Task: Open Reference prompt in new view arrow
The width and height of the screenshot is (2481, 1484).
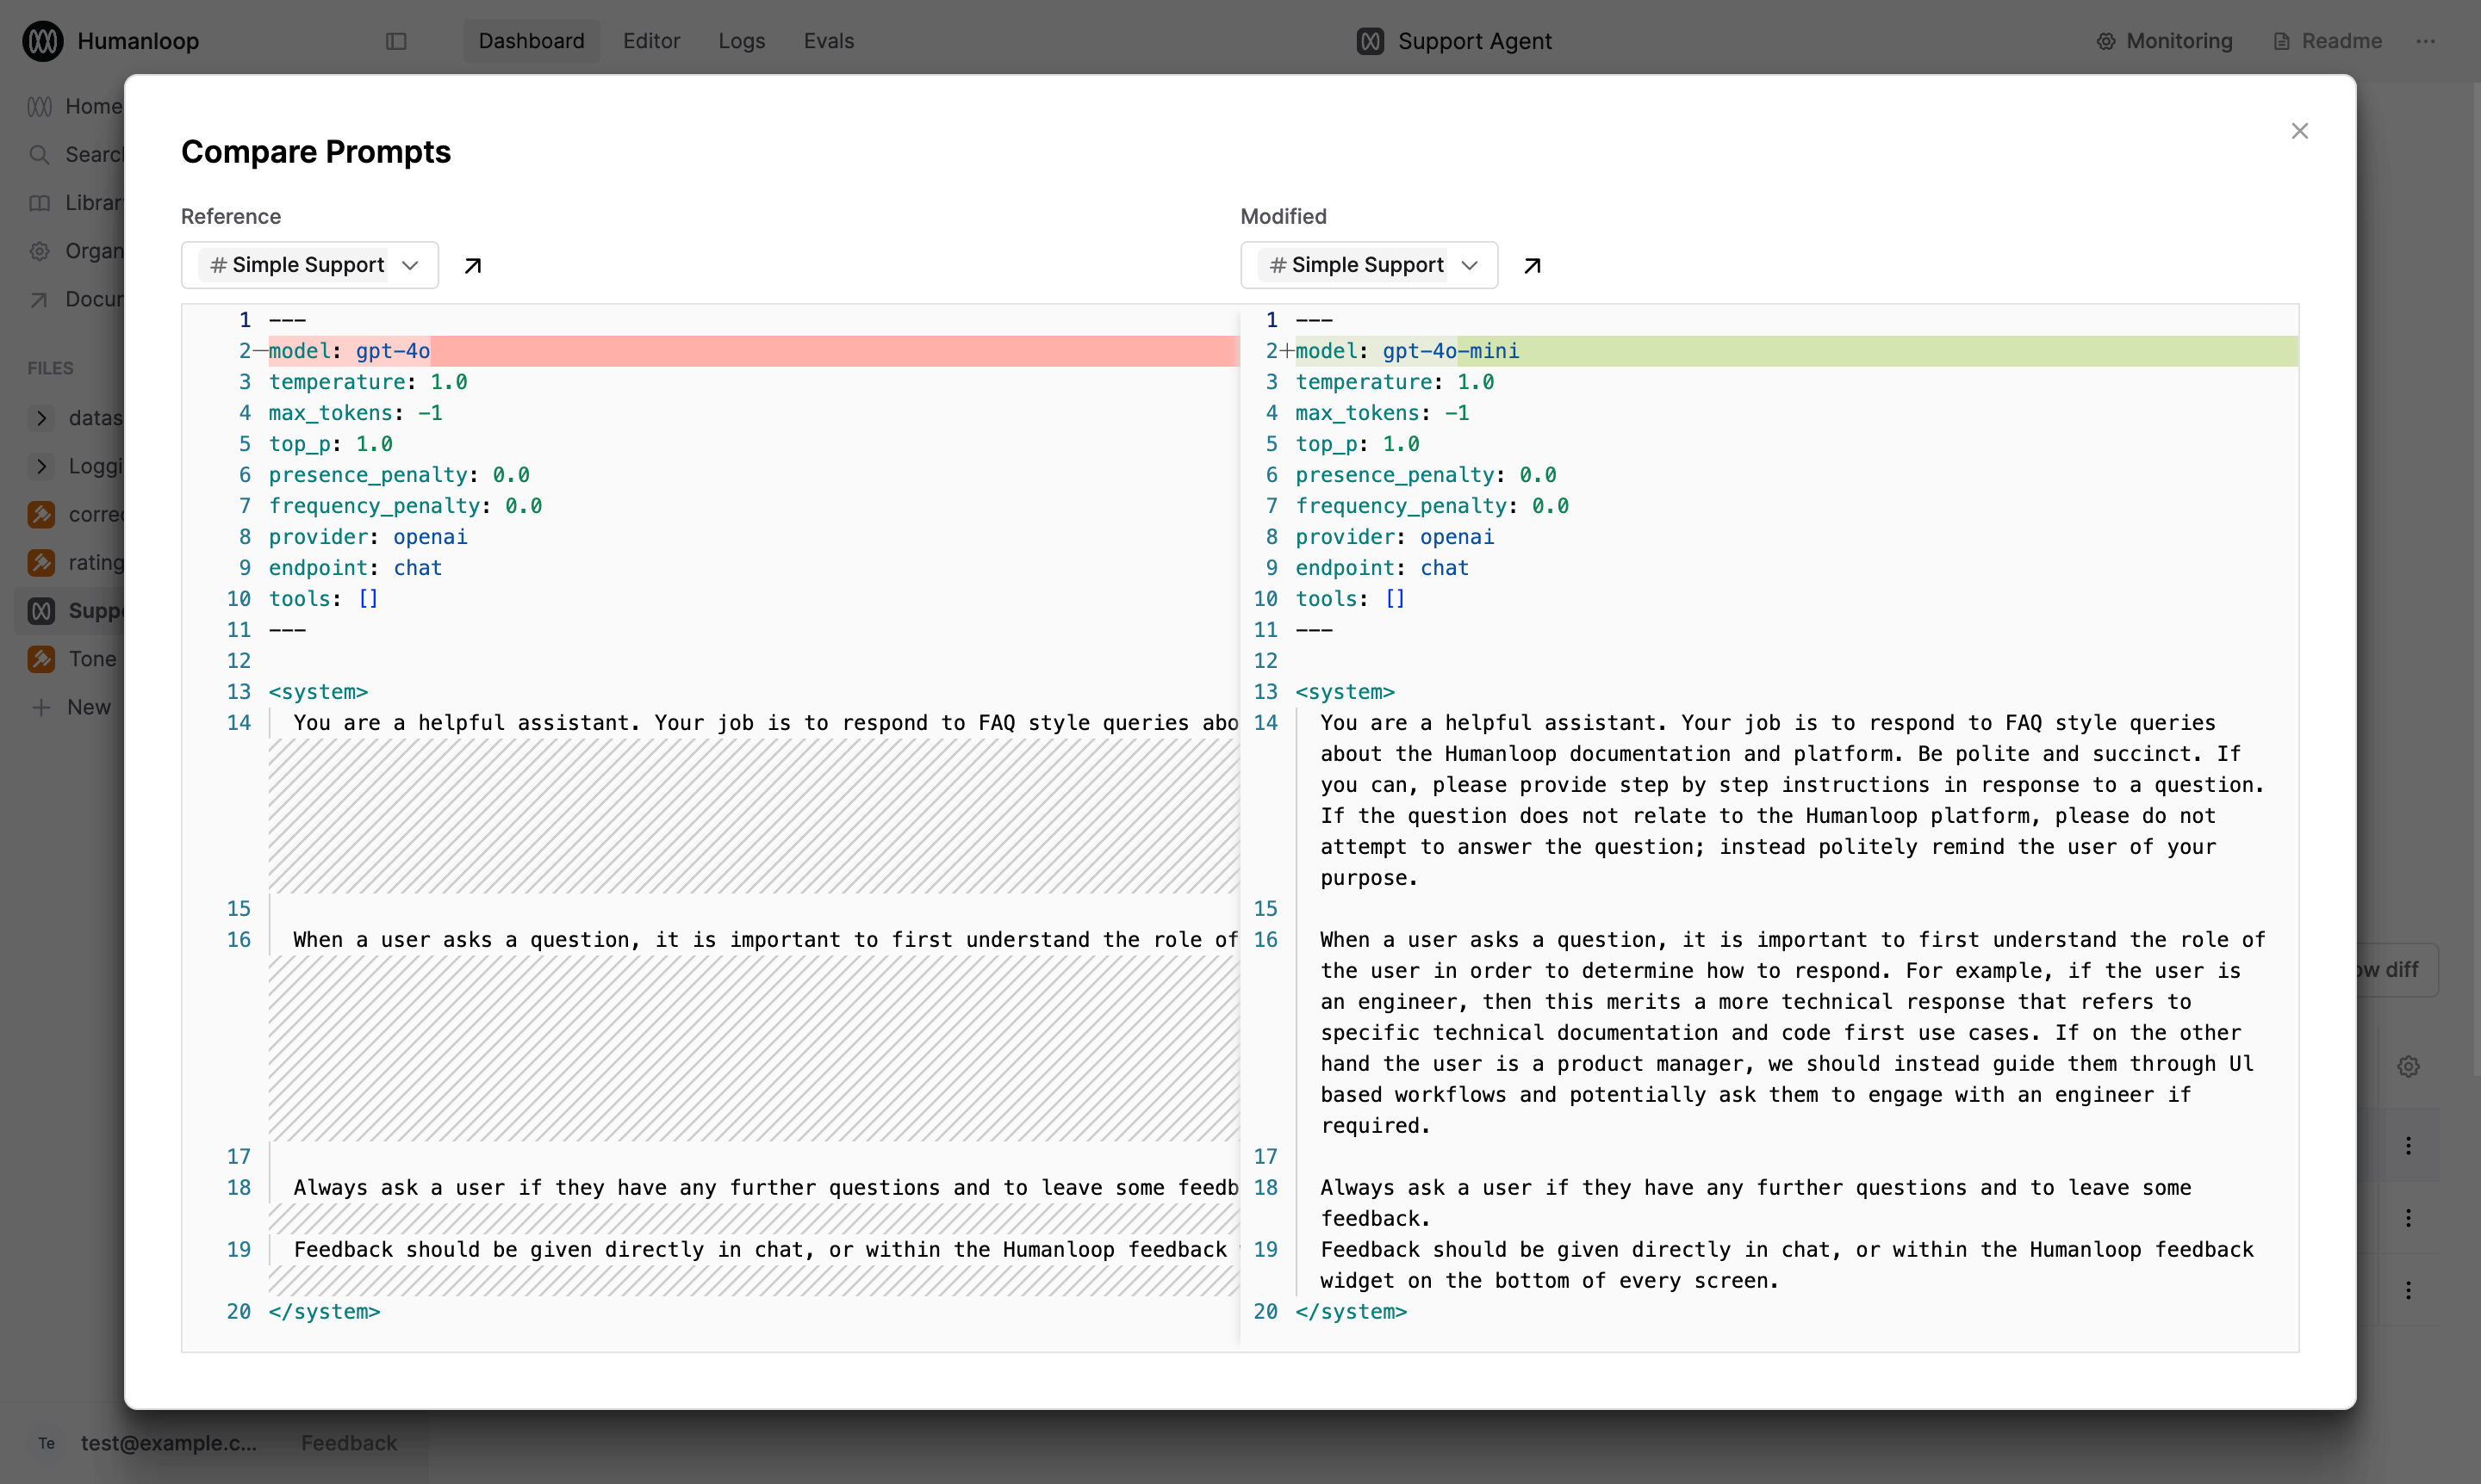Action: 472,265
